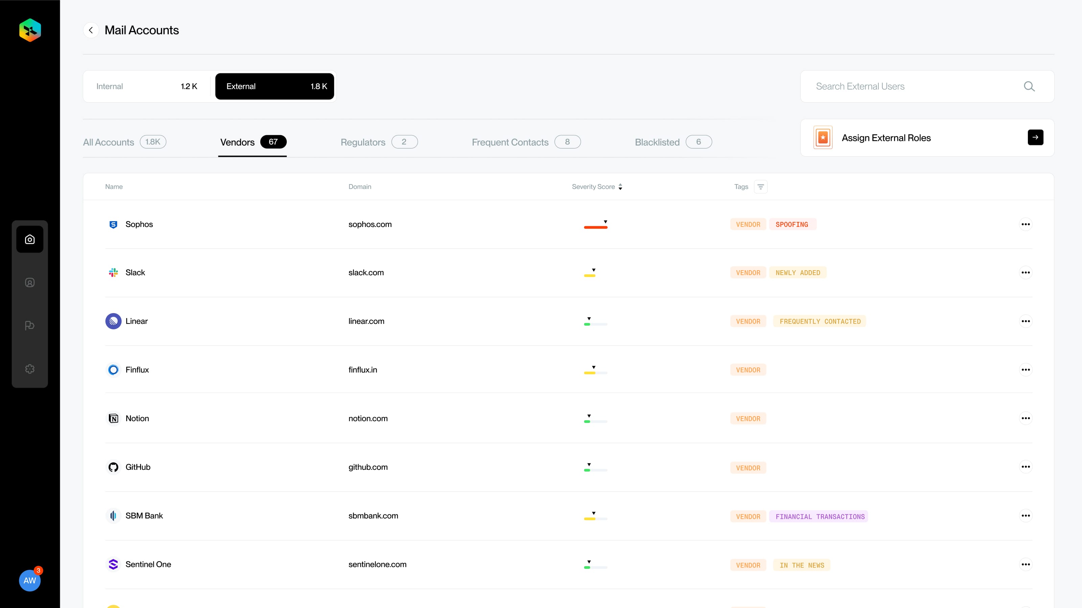Click the NEWLY ADDED tag on Slack
This screenshot has height=608, width=1082.
pyautogui.click(x=798, y=273)
